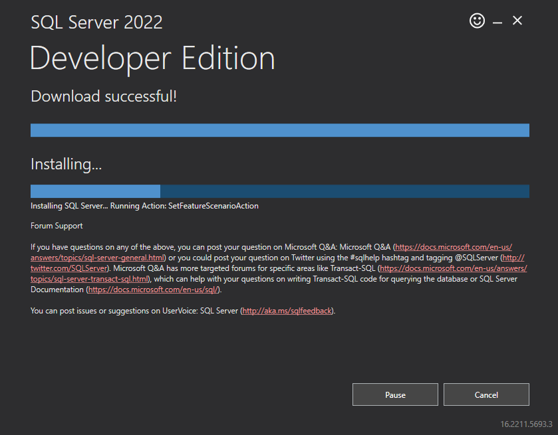Click the version number 16.2211.5693.3
Screen dimensions: 558x435
[527, 424]
